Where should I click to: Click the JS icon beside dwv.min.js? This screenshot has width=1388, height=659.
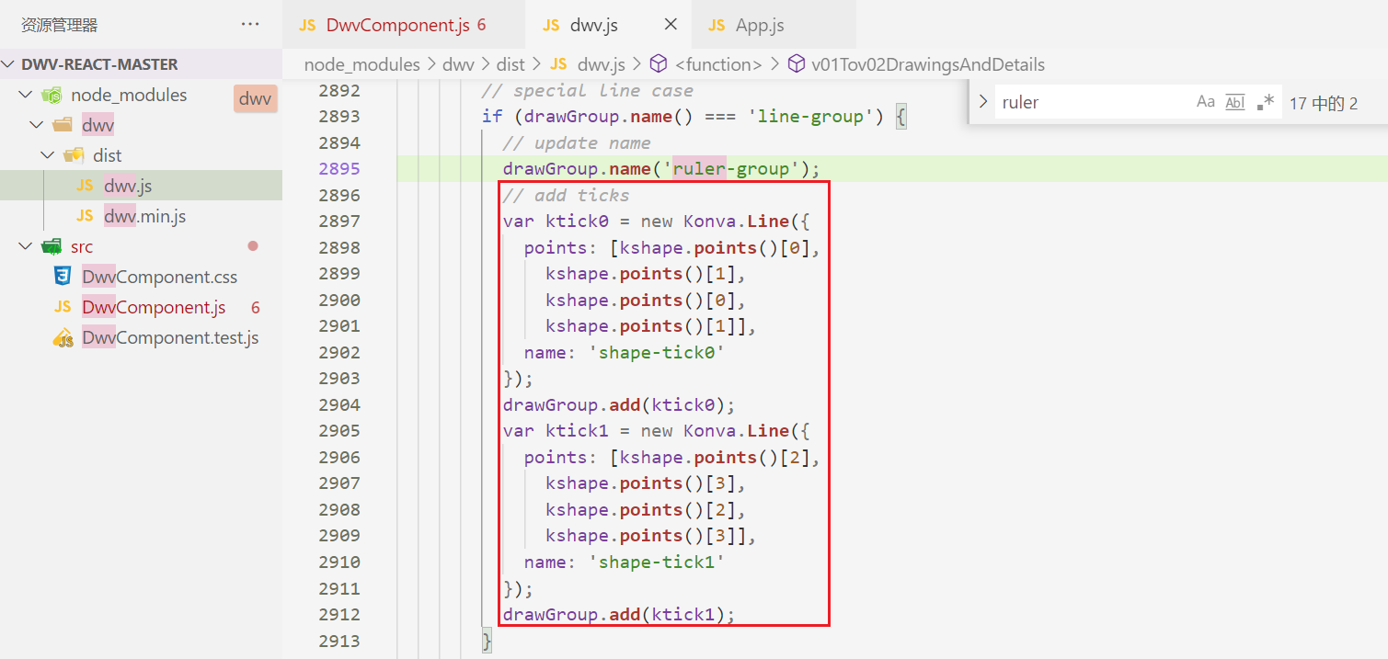[x=85, y=216]
